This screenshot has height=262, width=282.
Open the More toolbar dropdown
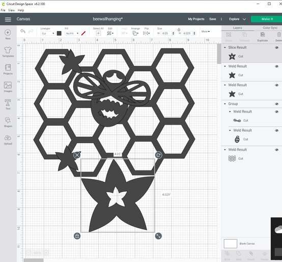[x=205, y=32]
